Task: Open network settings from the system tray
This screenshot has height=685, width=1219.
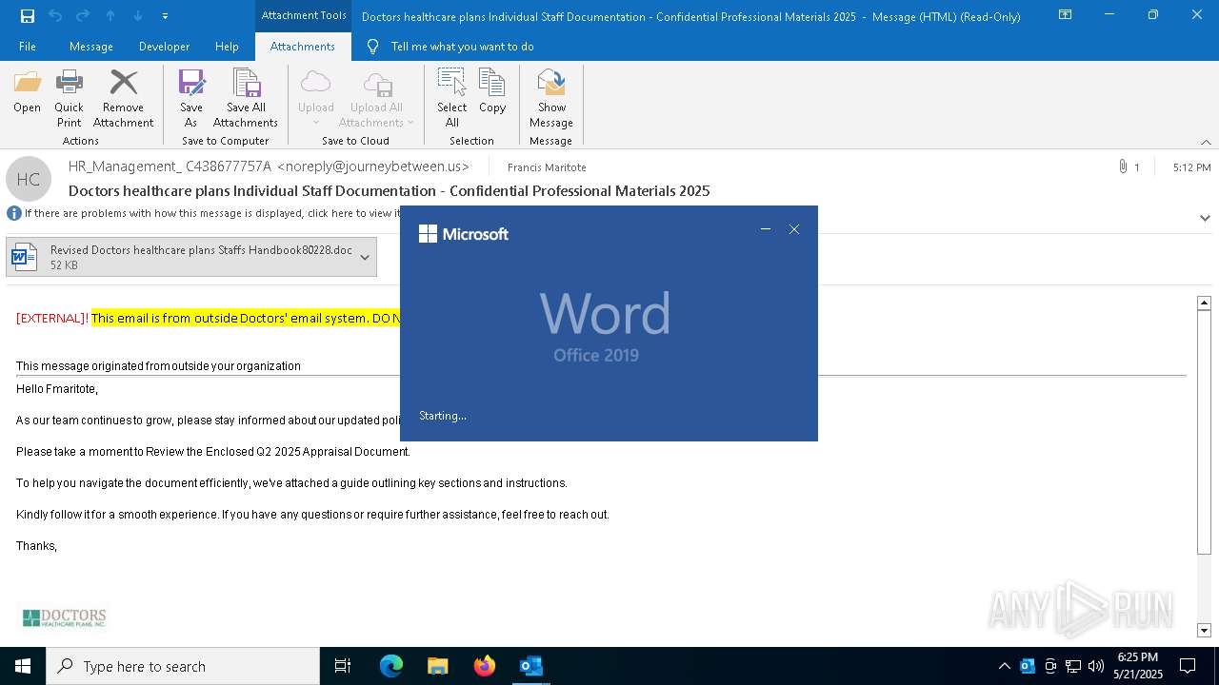Action: pyautogui.click(x=1073, y=666)
